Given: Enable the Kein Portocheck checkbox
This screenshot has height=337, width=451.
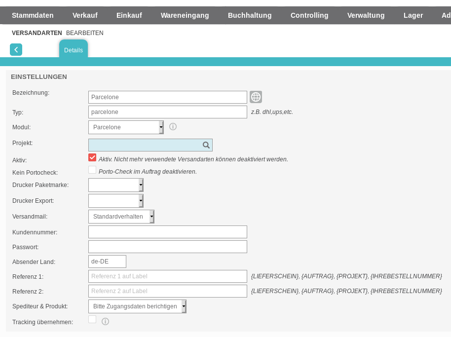Looking at the screenshot, I should pyautogui.click(x=92, y=170).
